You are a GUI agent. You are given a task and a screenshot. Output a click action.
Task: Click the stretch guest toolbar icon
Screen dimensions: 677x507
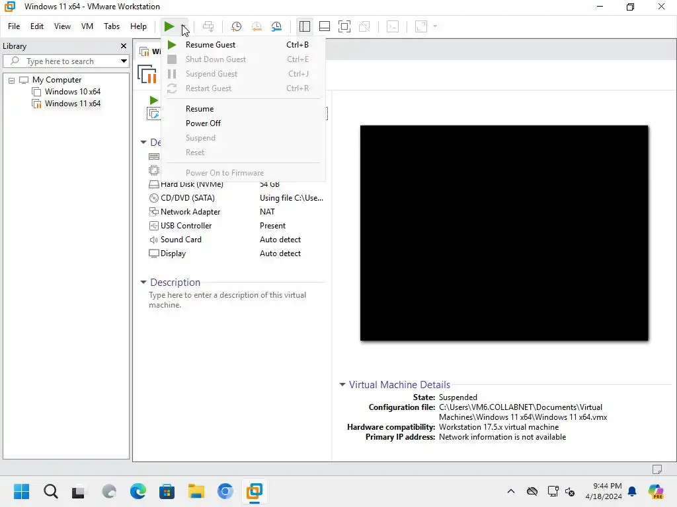click(421, 26)
